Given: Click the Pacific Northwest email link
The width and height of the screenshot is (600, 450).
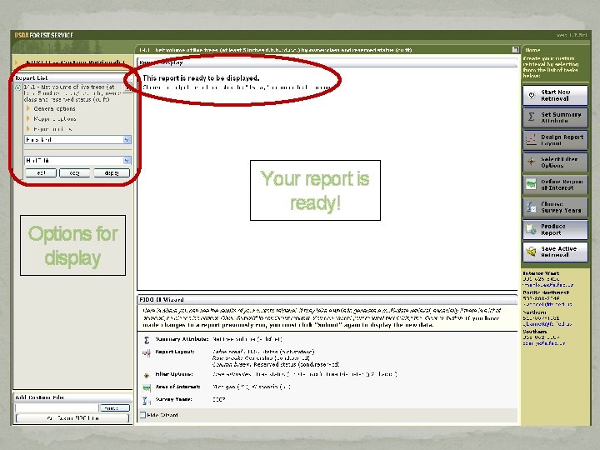Looking at the screenshot, I should (x=547, y=304).
